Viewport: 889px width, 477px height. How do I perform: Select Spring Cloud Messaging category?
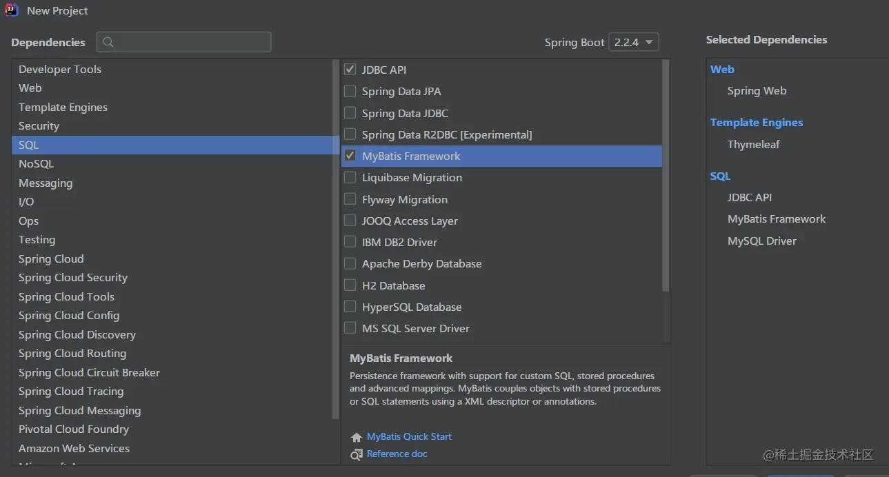coord(172,410)
